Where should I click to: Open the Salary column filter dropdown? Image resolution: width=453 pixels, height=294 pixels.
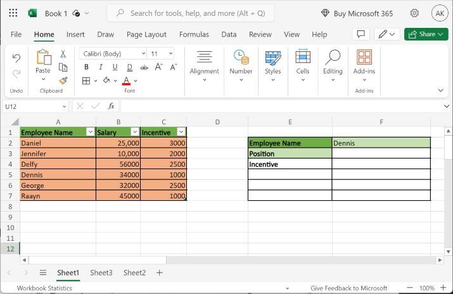coord(134,132)
